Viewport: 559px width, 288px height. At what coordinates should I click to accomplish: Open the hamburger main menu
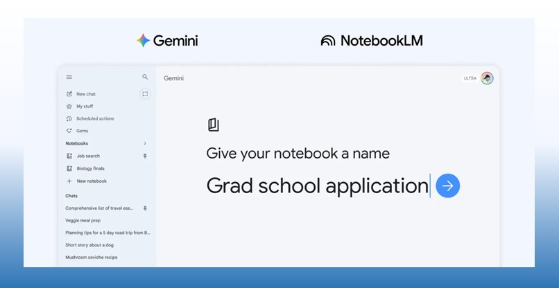click(x=69, y=77)
